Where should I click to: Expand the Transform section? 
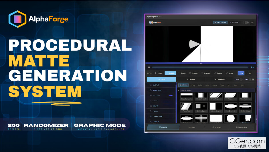point(161,116)
